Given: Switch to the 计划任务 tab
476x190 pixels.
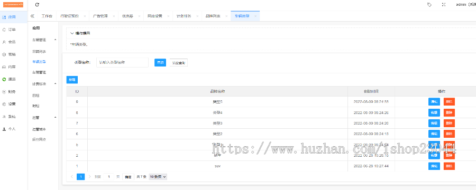Looking at the screenshot, I should (184, 16).
